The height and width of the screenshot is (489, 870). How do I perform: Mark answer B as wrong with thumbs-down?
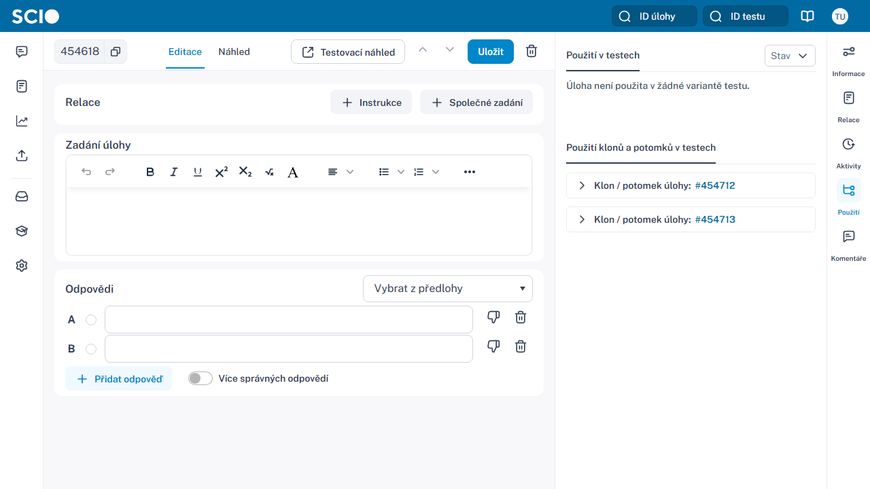(494, 346)
